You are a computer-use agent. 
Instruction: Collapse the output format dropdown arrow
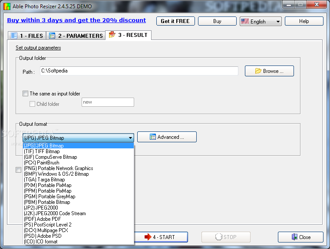(131, 138)
